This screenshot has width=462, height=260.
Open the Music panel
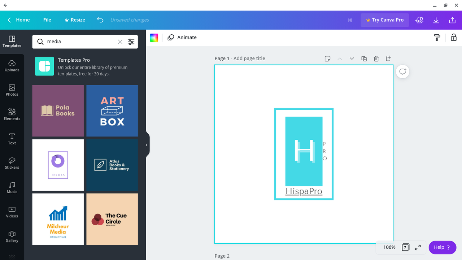point(12,188)
